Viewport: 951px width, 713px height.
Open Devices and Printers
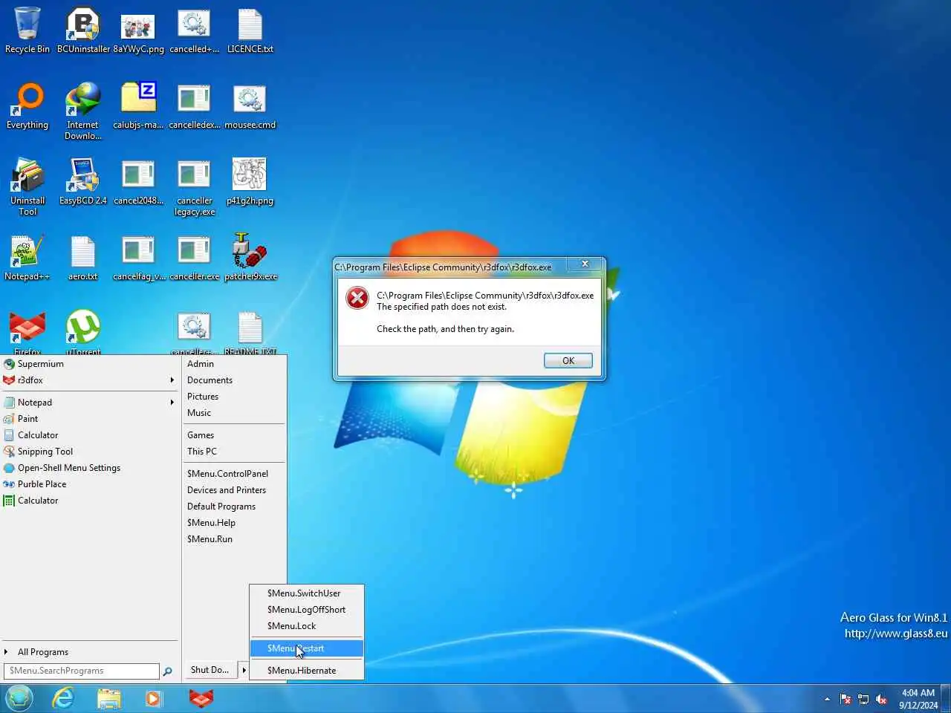234,490
